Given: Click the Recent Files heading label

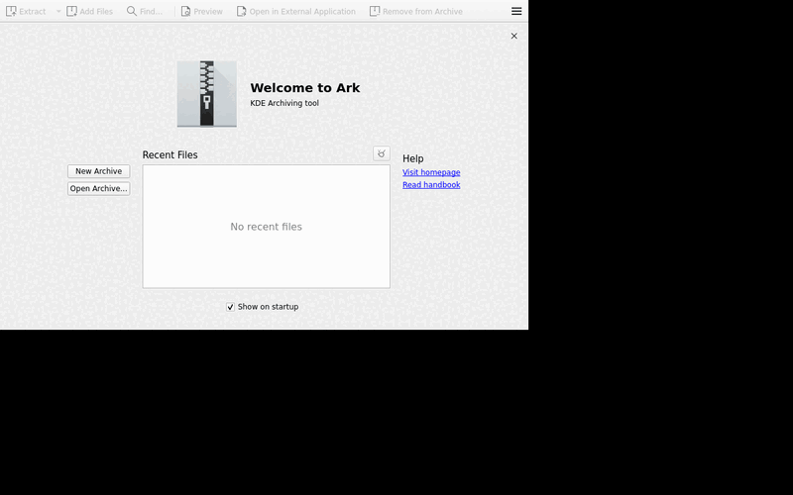Looking at the screenshot, I should (170, 155).
